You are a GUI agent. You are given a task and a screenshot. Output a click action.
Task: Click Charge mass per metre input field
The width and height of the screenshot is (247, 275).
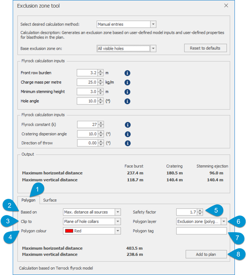point(87,82)
